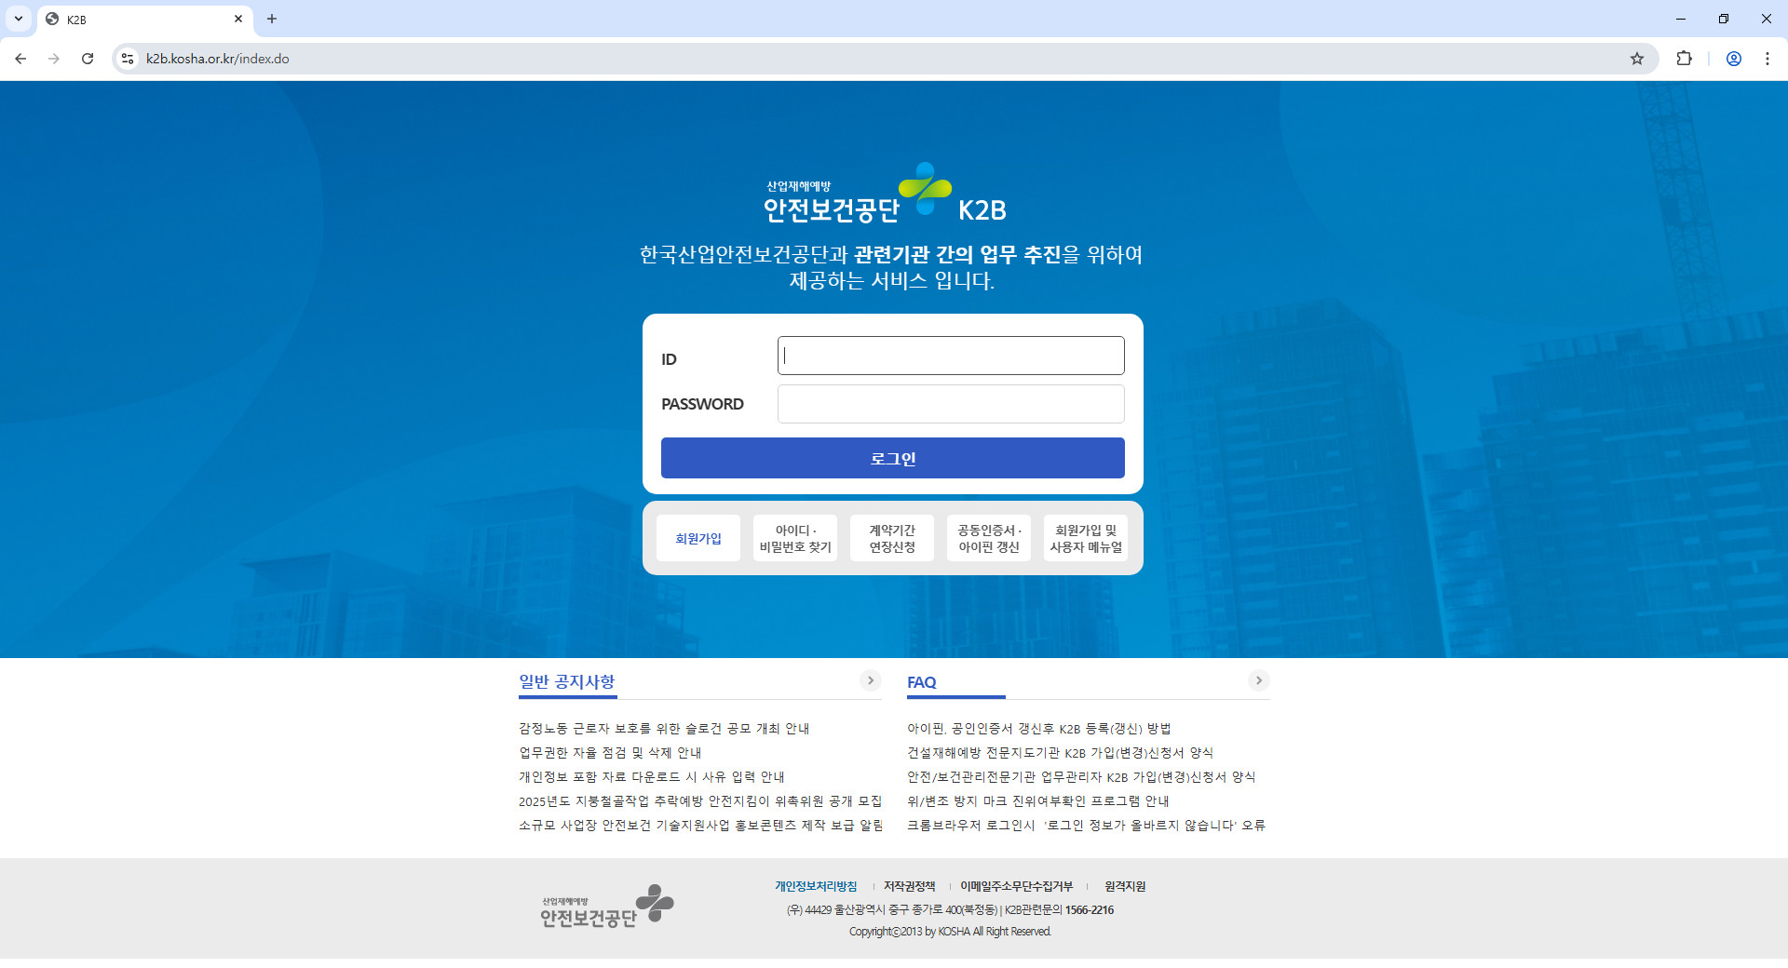Minimize the browser window

tap(1681, 19)
